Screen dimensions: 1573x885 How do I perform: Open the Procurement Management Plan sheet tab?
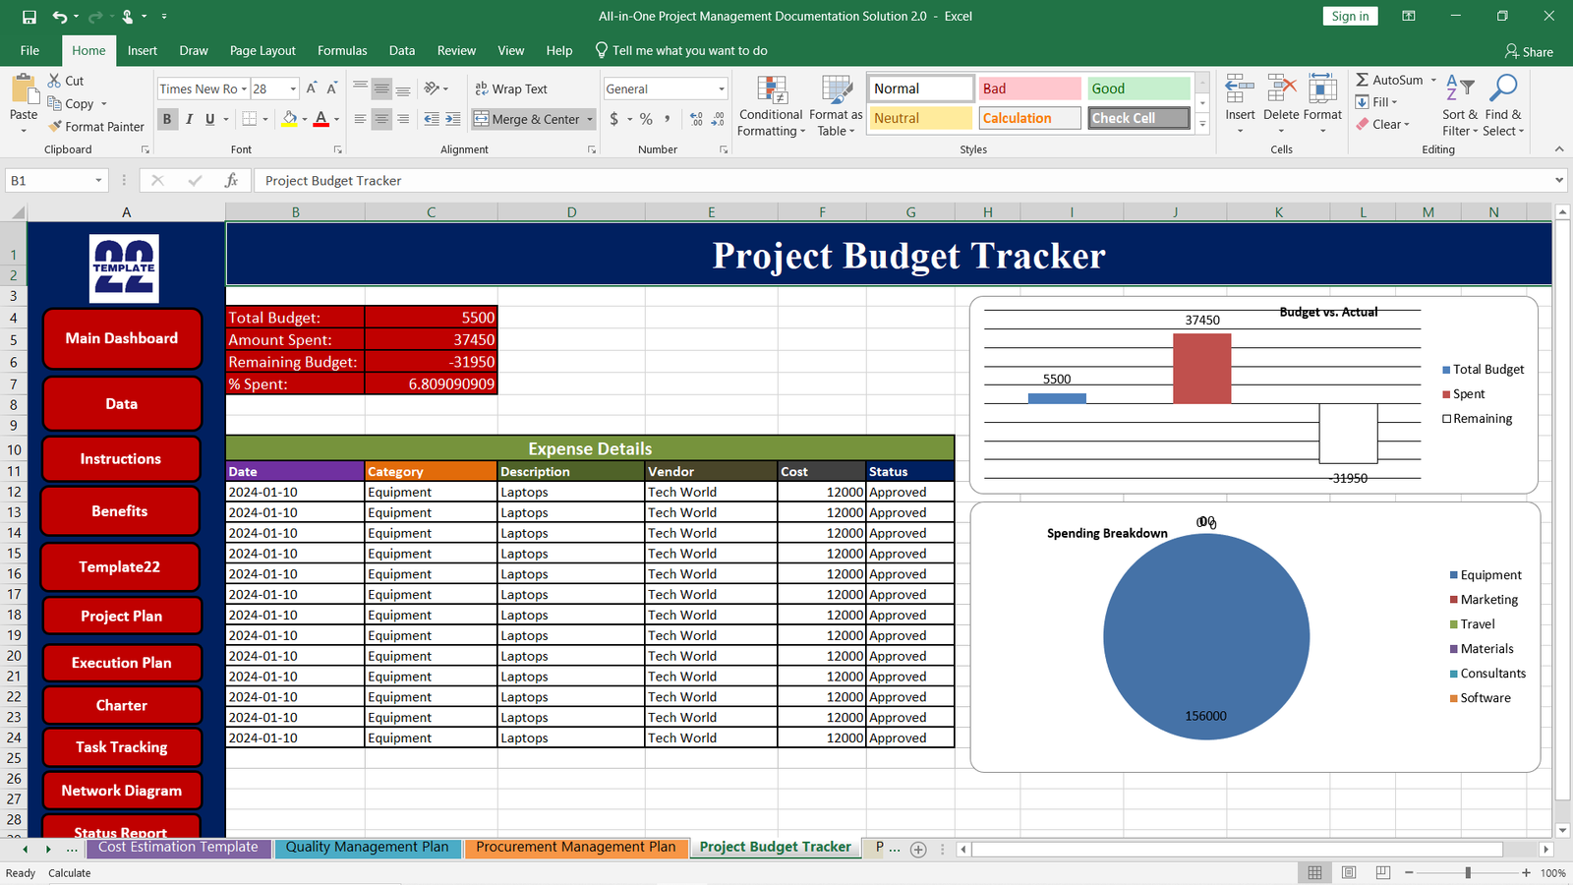(x=576, y=847)
